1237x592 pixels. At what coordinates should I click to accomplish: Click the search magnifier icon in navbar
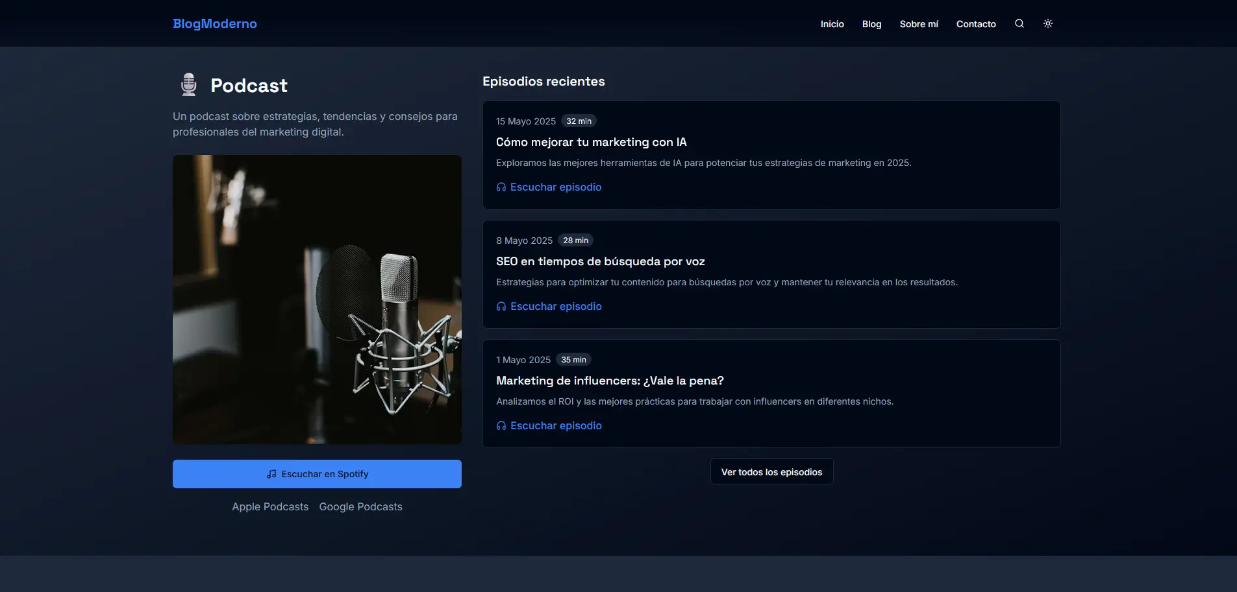tap(1019, 23)
